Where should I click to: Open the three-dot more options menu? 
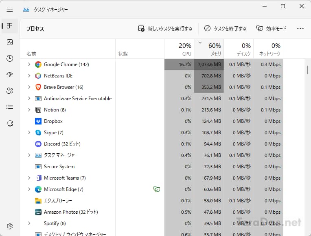point(300,29)
